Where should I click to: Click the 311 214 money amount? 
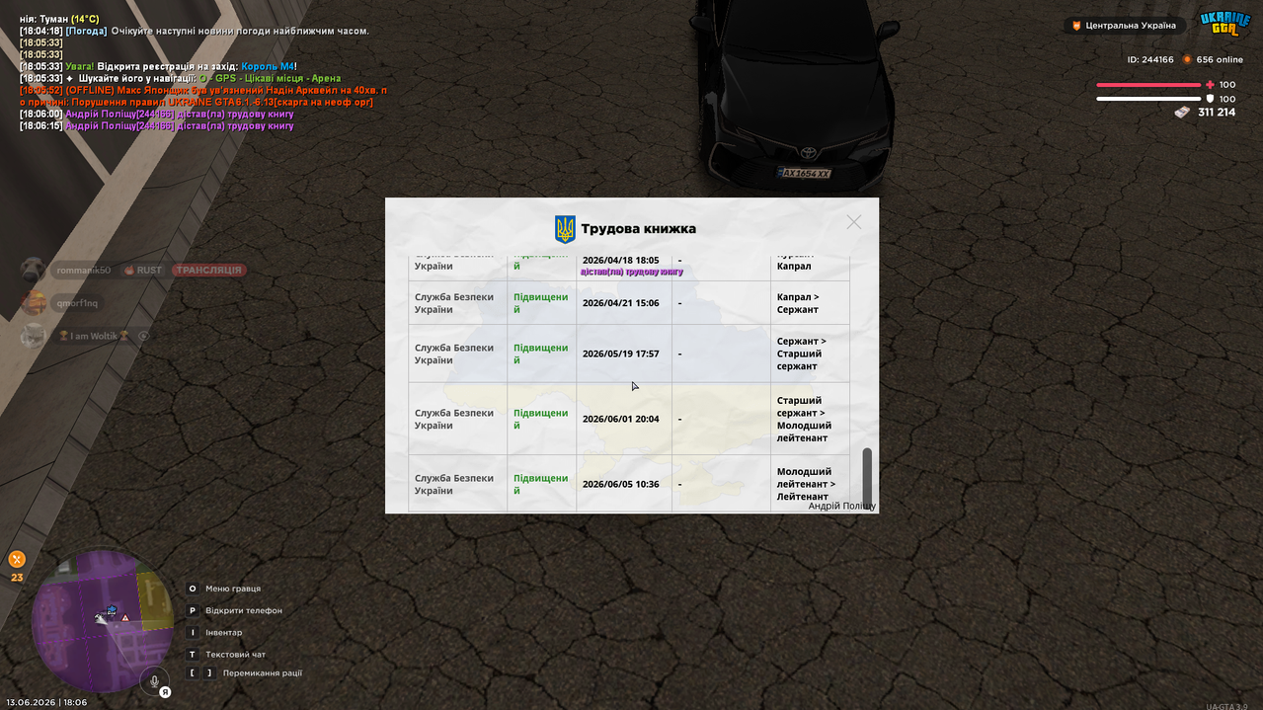1217,113
